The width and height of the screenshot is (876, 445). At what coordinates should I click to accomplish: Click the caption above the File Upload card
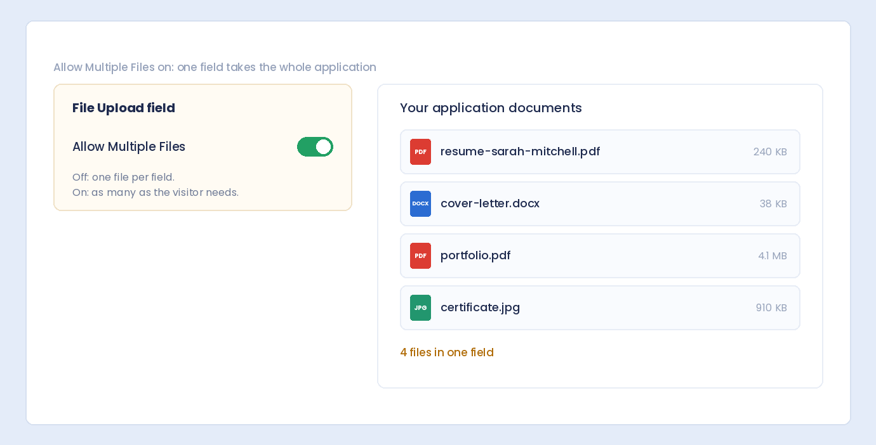(215, 67)
